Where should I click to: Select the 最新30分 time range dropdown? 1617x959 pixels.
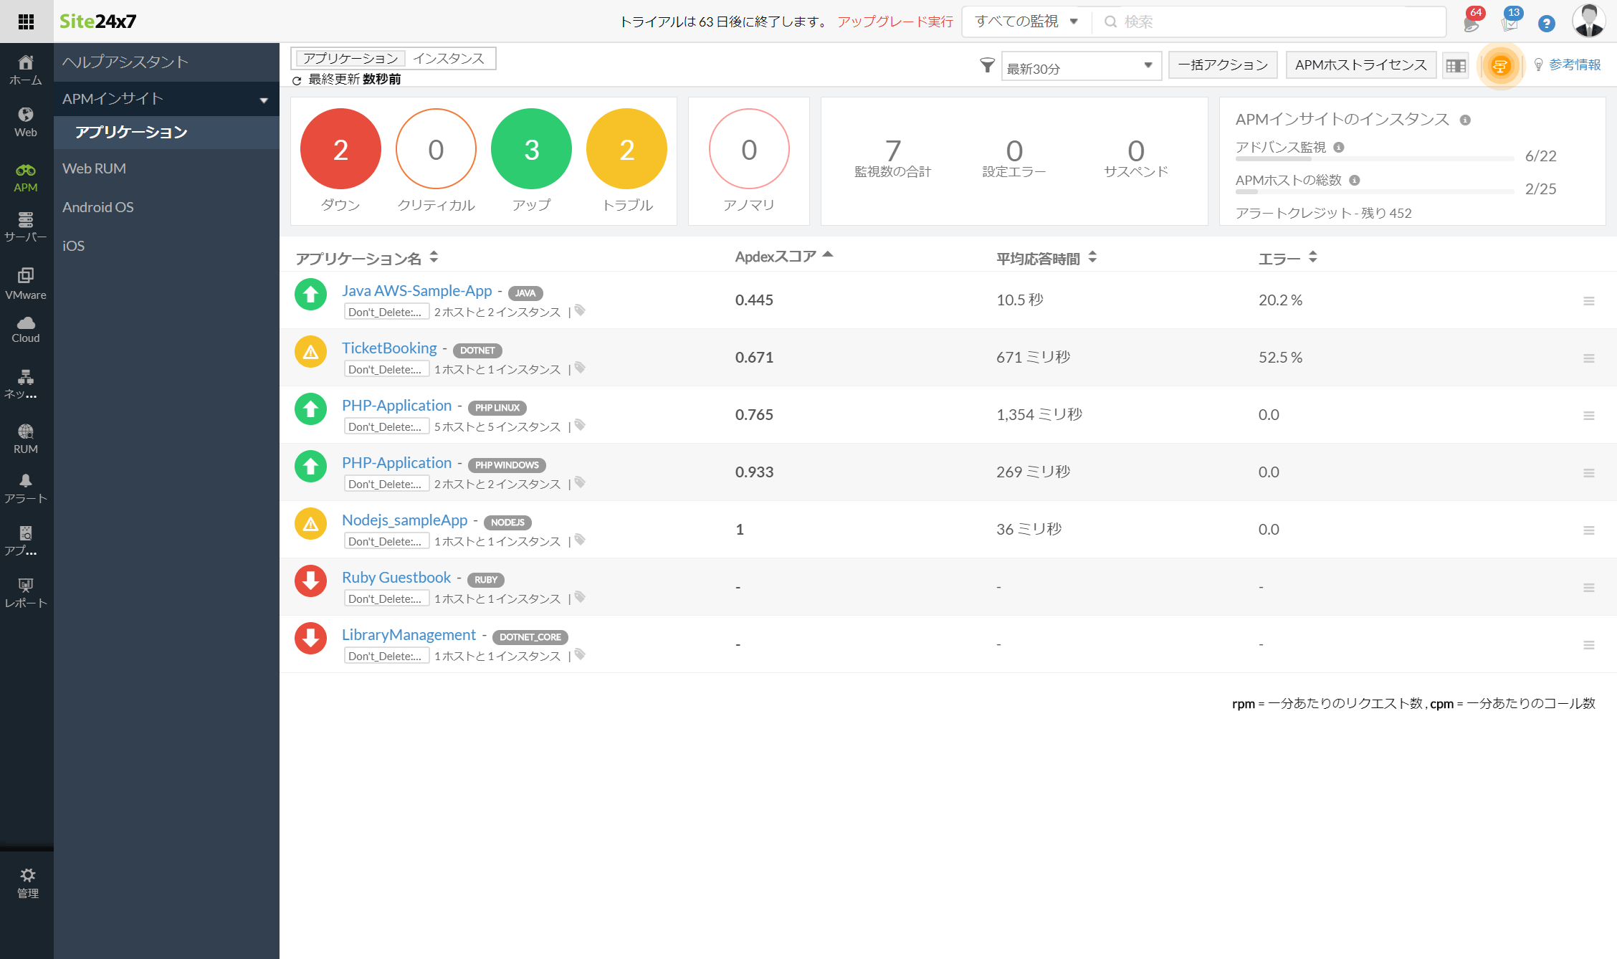click(1077, 65)
